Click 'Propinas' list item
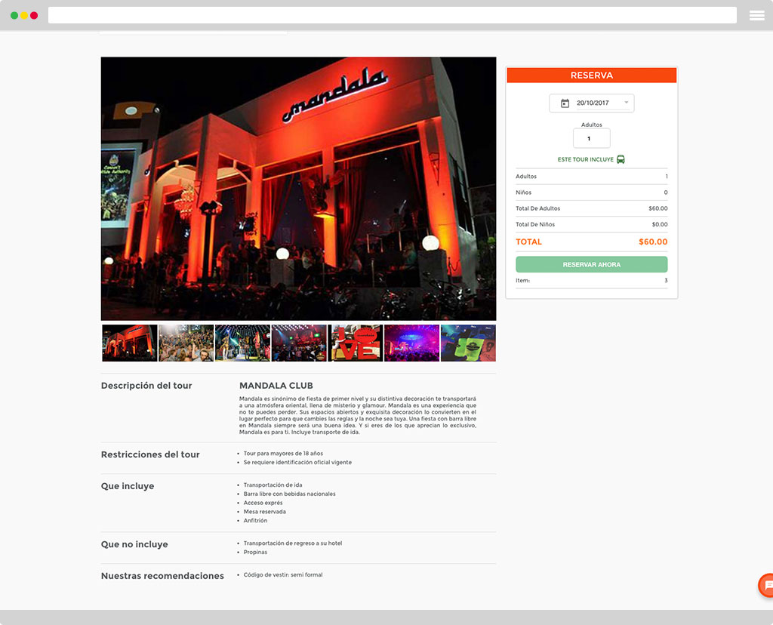Screen dimensions: 773x625 coord(255,552)
